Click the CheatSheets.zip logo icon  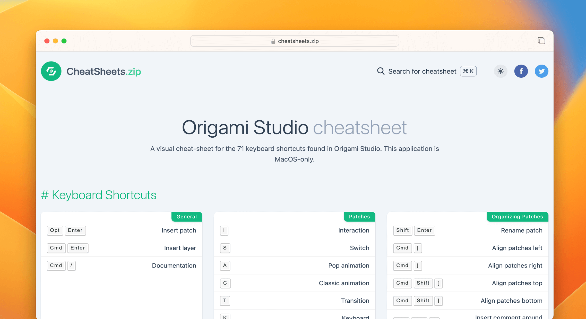pyautogui.click(x=51, y=71)
